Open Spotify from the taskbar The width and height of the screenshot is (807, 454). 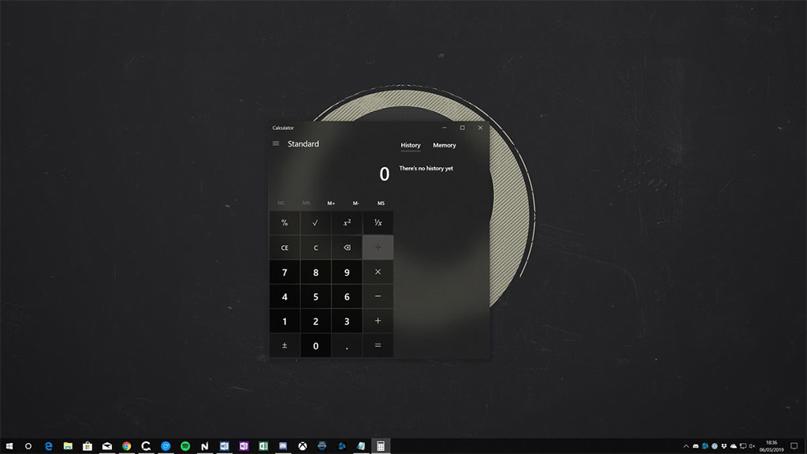click(185, 445)
